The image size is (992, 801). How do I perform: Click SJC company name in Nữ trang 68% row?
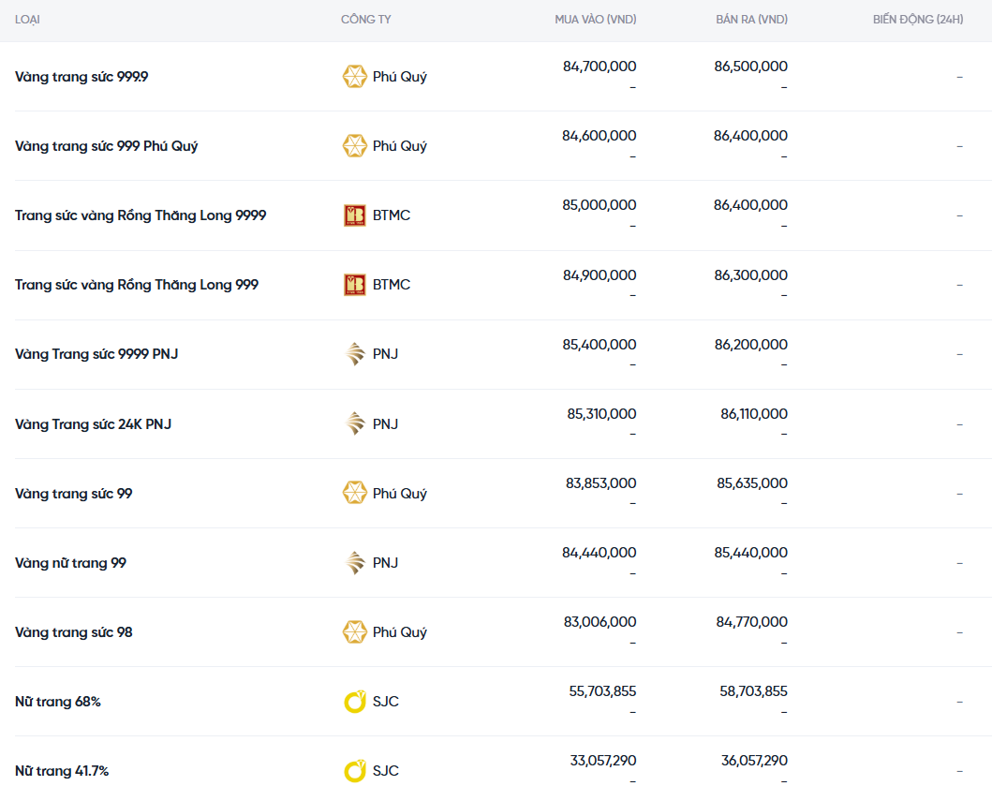pyautogui.click(x=386, y=702)
